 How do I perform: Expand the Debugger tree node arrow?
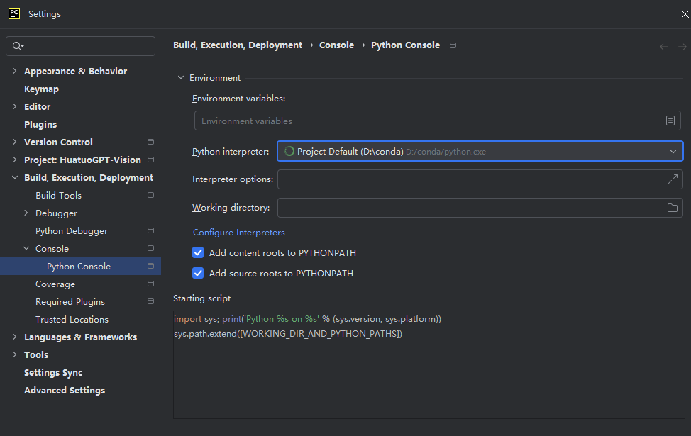(26, 213)
